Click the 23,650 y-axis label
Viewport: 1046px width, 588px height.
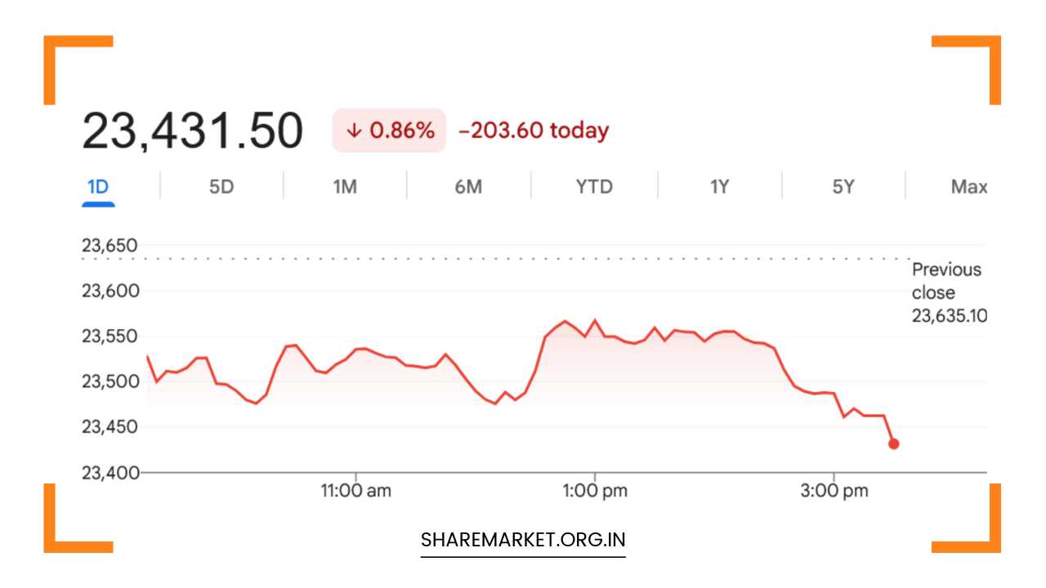(x=110, y=246)
